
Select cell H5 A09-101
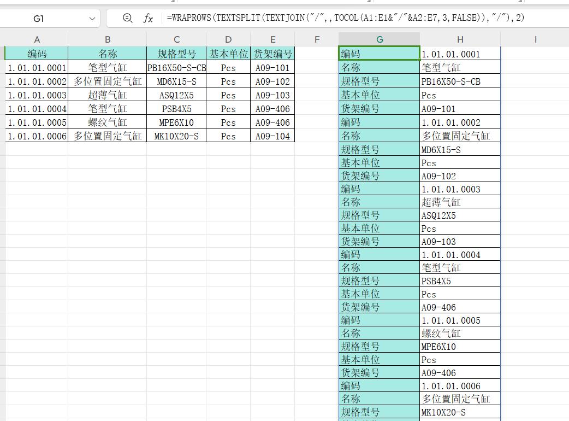(460, 109)
